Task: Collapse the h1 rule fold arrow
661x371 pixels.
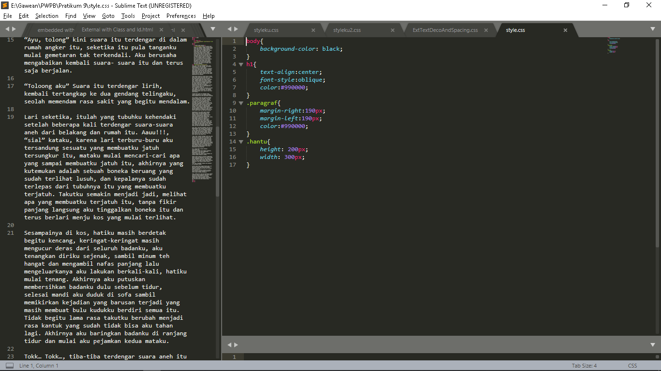Action: (x=241, y=64)
